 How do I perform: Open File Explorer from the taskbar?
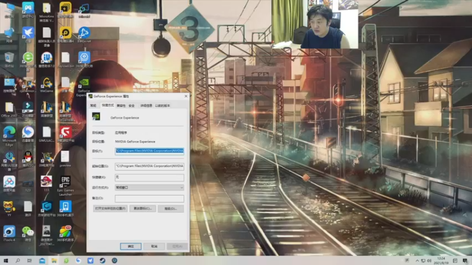click(x=54, y=260)
